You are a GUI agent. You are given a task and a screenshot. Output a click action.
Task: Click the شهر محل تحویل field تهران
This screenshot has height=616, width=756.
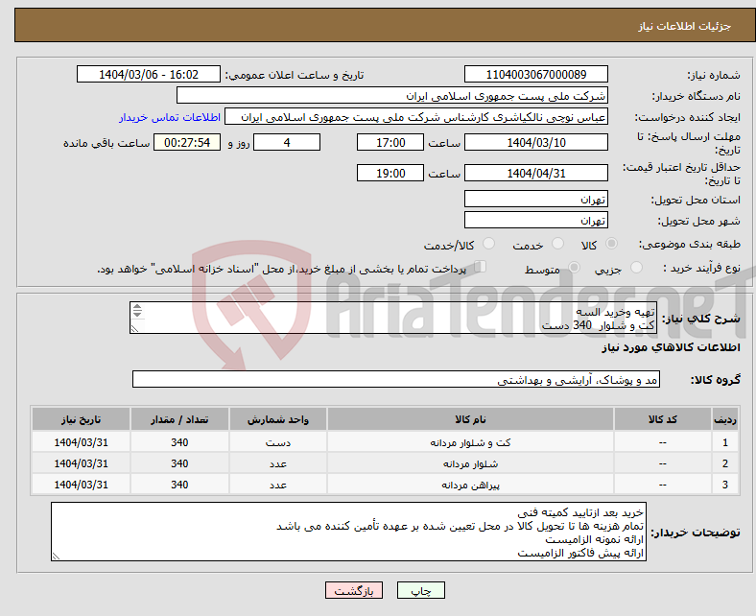coord(535,220)
